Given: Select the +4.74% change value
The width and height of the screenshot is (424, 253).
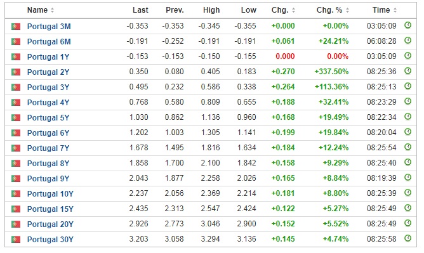Looking at the screenshot, I should point(336,239).
